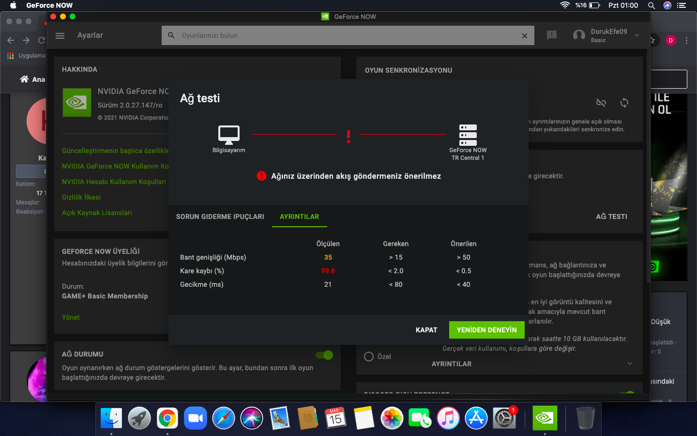This screenshot has width=697, height=436.
Task: Open the Chrome three-dot menu
Action: point(686,41)
